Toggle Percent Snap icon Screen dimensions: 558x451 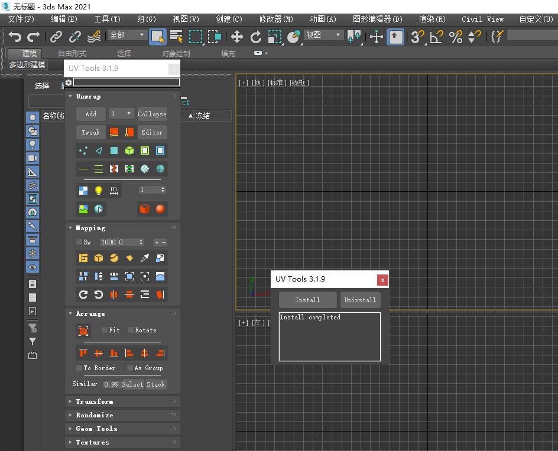(456, 37)
